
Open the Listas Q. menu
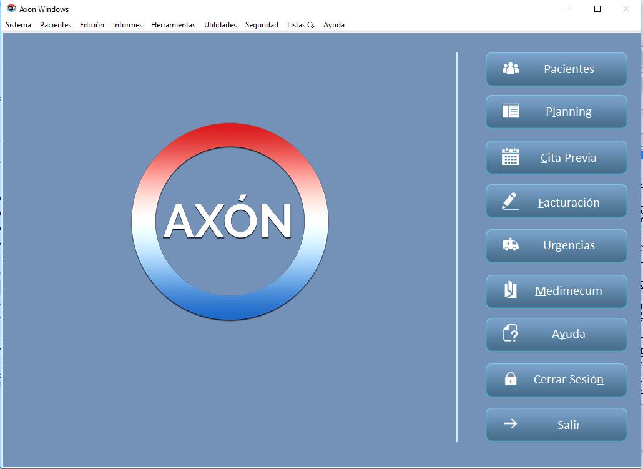click(300, 25)
